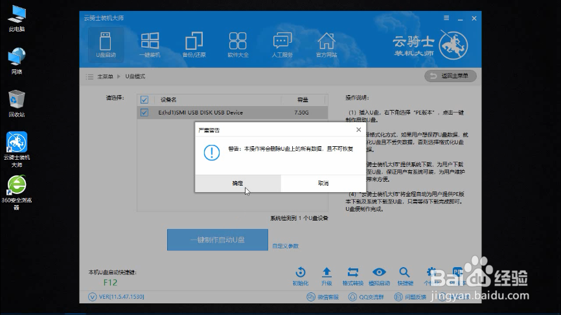The image size is (561, 315).
Task: Open 自定义参数 link
Action: pyautogui.click(x=285, y=246)
